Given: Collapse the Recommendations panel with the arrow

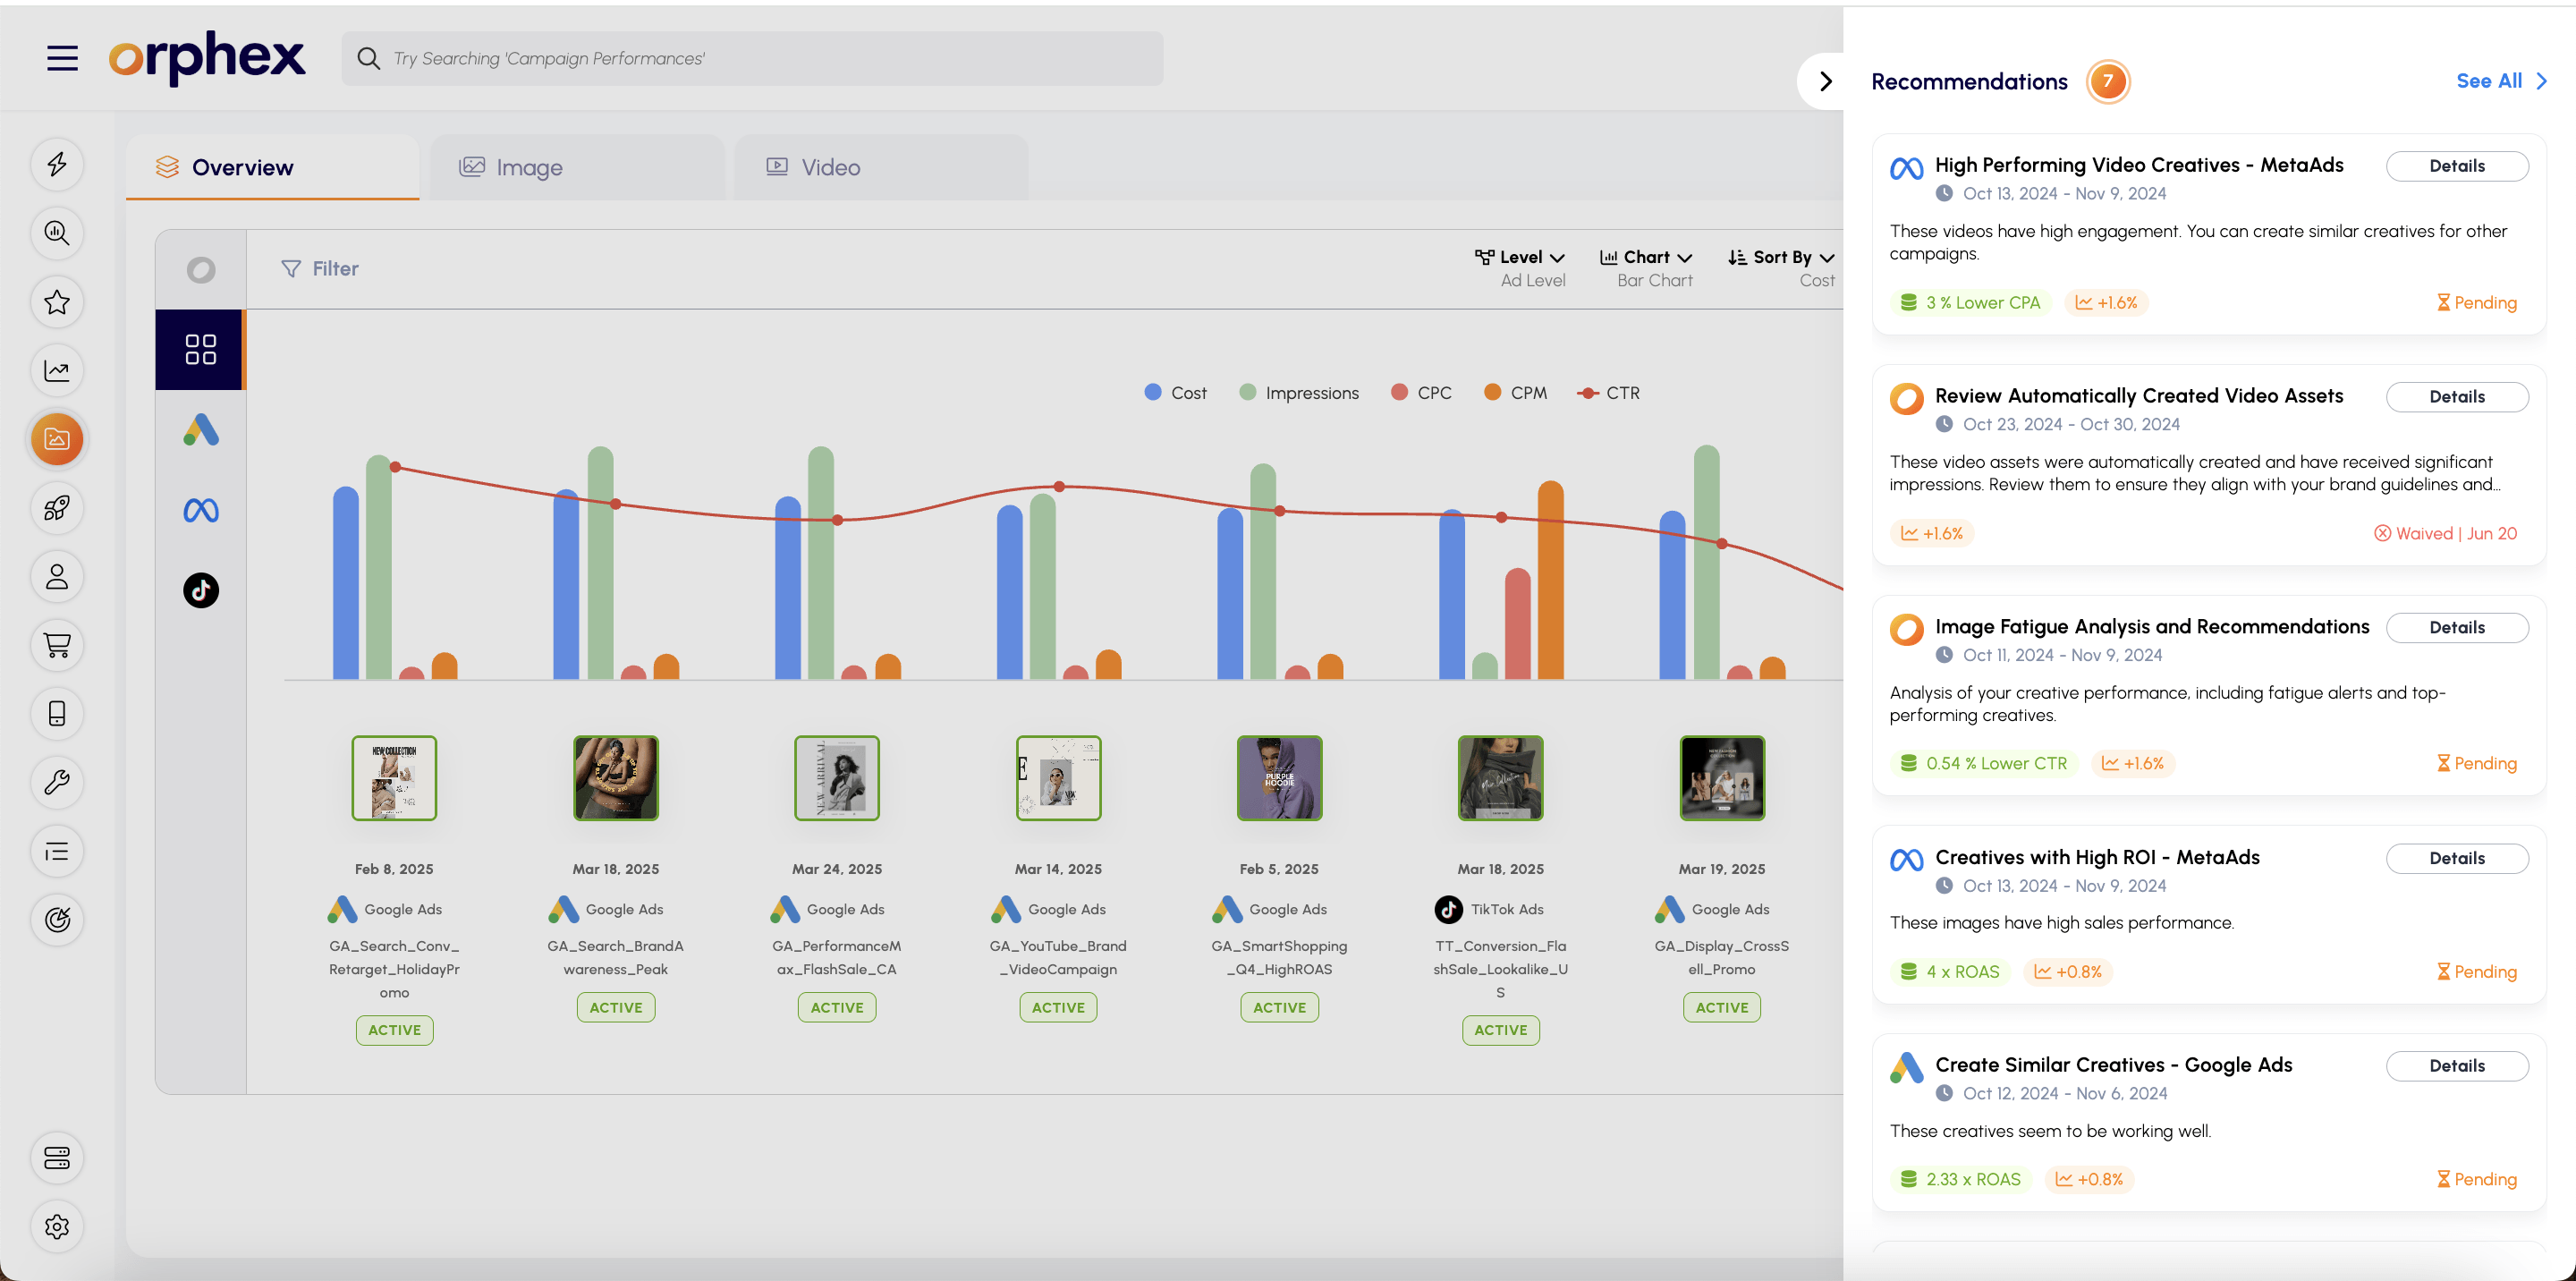Looking at the screenshot, I should (1825, 81).
